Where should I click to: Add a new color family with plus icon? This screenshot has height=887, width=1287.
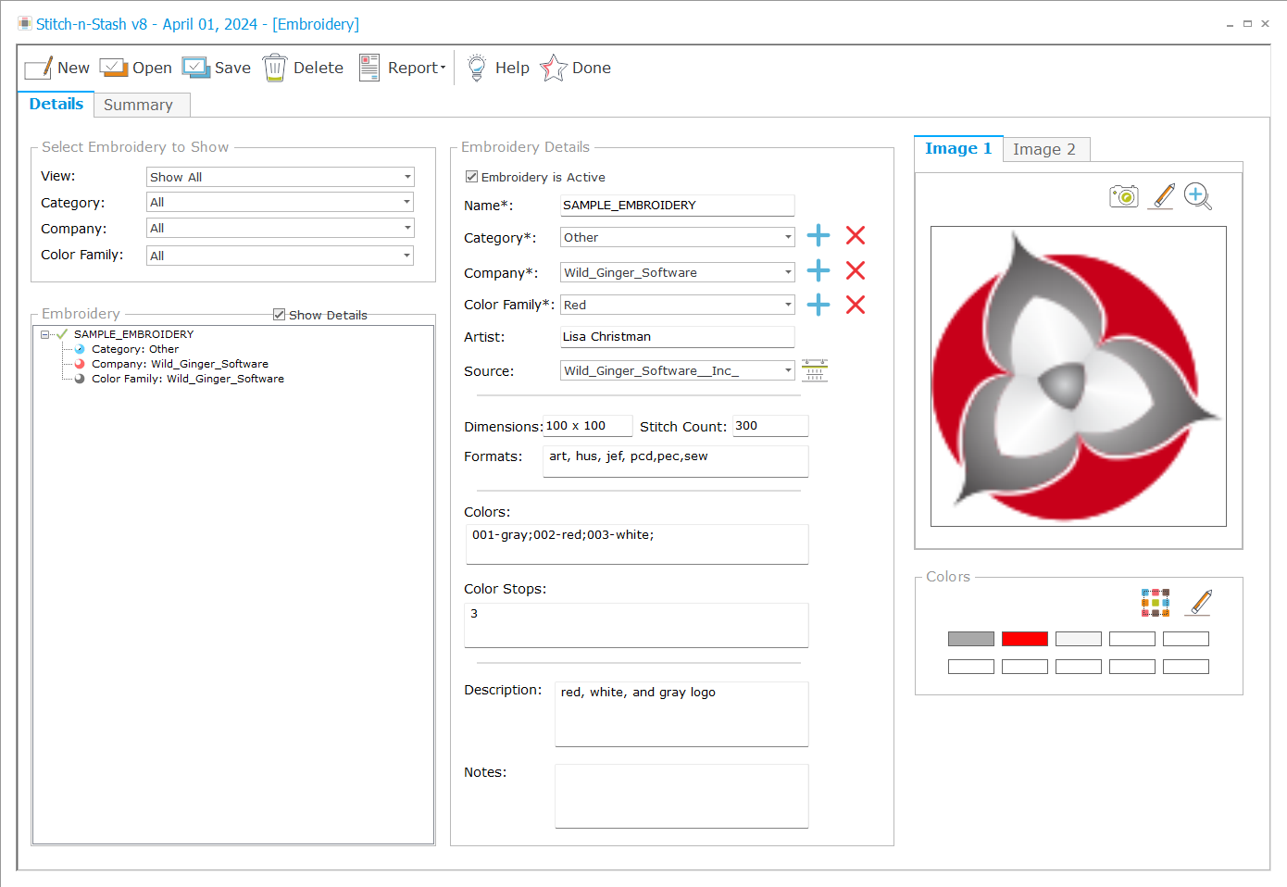pyautogui.click(x=818, y=305)
